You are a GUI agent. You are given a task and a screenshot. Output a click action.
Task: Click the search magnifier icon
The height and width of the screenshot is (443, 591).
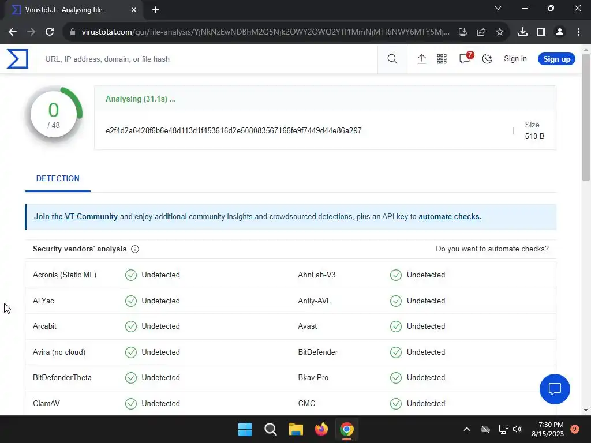click(x=392, y=59)
